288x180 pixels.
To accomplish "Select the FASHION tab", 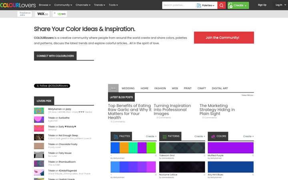I will 160,88.
